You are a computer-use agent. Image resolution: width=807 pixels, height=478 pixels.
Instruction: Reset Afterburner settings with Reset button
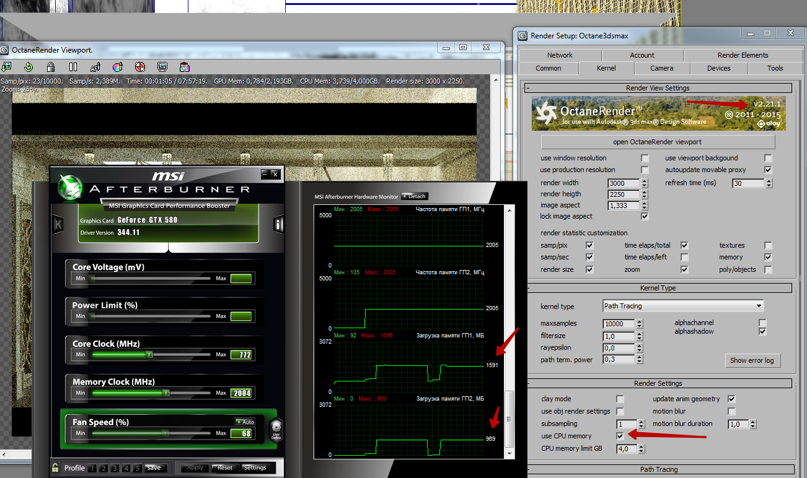(x=225, y=468)
